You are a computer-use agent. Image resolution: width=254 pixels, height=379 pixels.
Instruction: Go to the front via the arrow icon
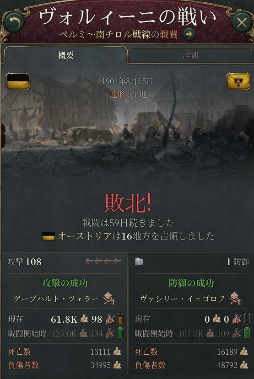point(189,34)
